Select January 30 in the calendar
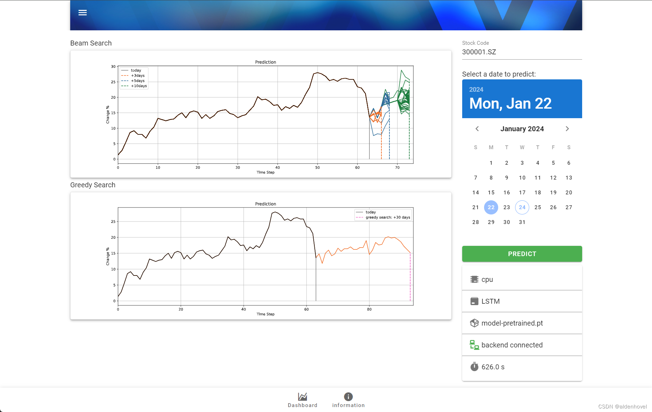Image resolution: width=652 pixels, height=412 pixels. pyautogui.click(x=506, y=222)
